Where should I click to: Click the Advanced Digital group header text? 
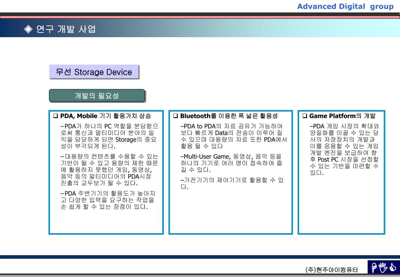click(345, 6)
